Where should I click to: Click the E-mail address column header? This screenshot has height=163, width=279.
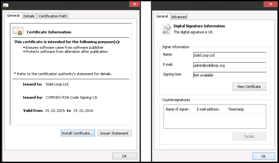pos(210,109)
